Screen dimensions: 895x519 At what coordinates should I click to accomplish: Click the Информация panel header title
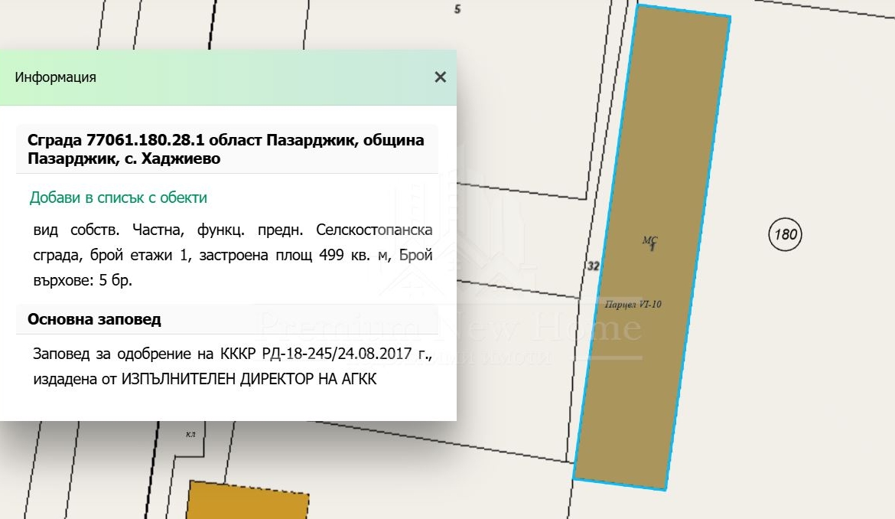55,77
